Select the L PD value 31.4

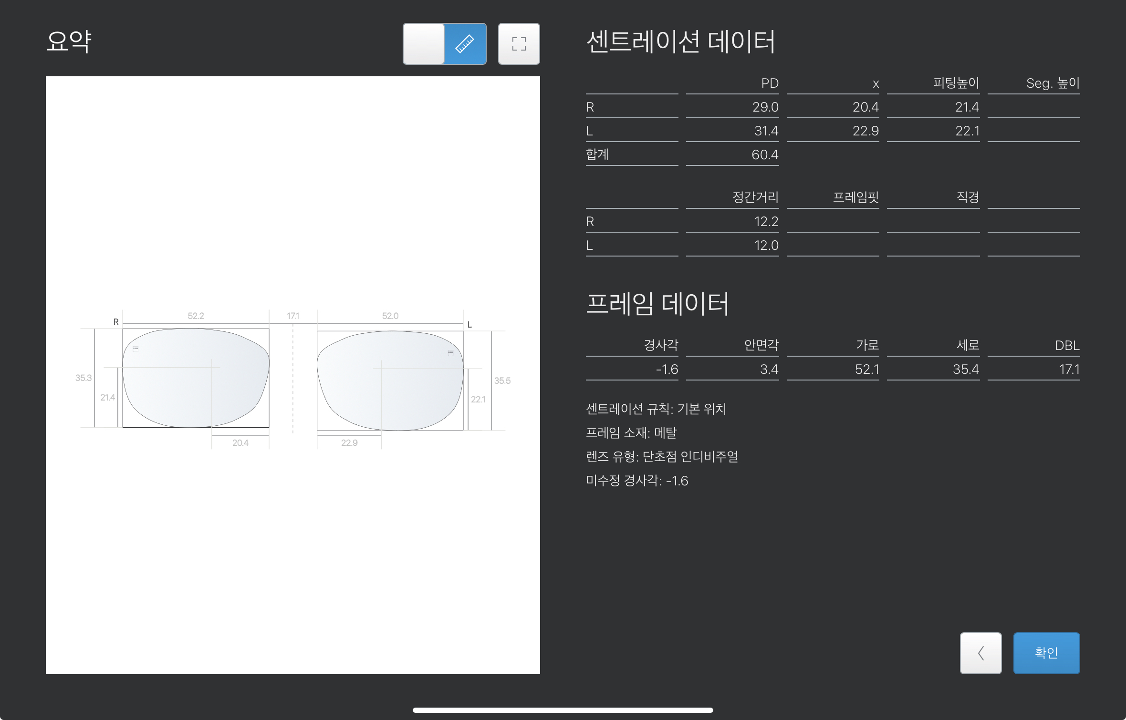766,131
